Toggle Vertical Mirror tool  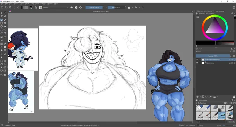pos(136,7)
